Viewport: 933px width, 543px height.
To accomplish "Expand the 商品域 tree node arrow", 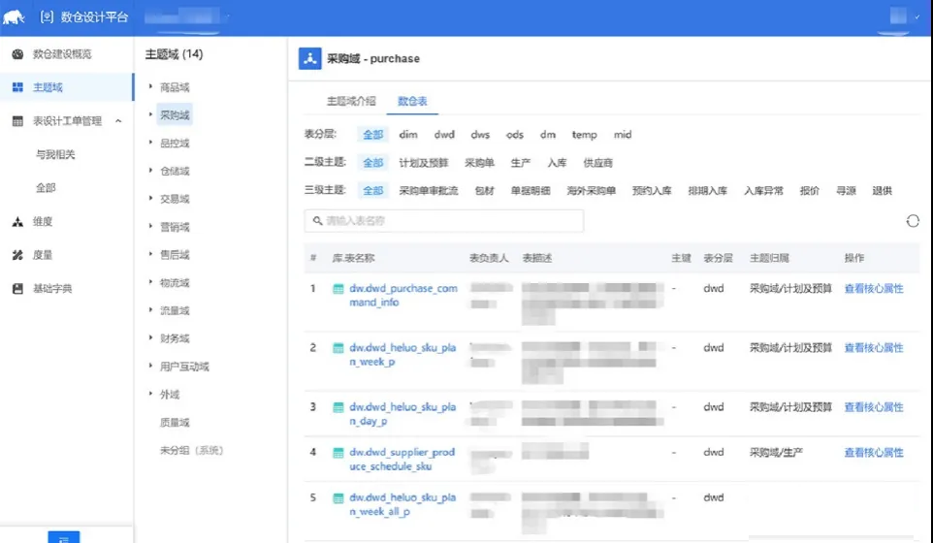I will pos(150,87).
